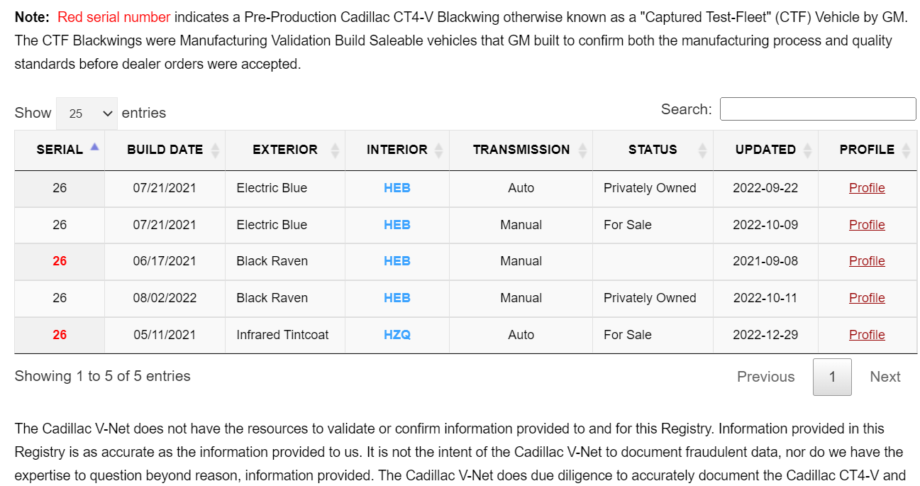Click into the Search input field
Image resolution: width=920 pixels, height=486 pixels.
point(818,109)
